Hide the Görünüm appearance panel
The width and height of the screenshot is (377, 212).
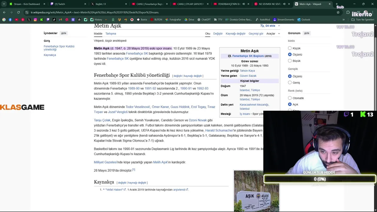[307, 33]
